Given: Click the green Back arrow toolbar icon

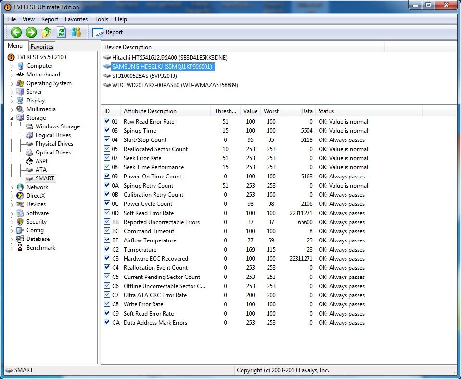Looking at the screenshot, I should point(16,32).
